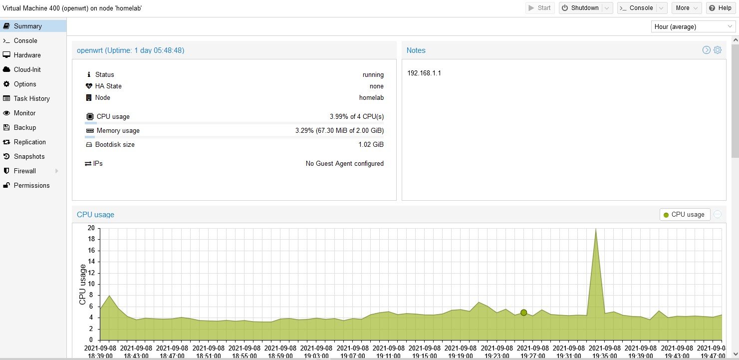This screenshot has height=360, width=739.
Task: Open the More menu
Action: 687,8
